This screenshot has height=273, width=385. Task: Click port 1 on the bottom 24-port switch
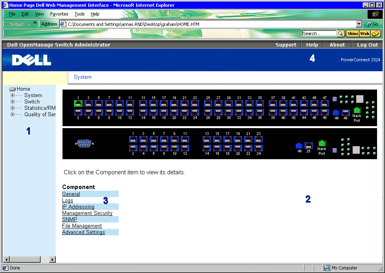pos(133,139)
